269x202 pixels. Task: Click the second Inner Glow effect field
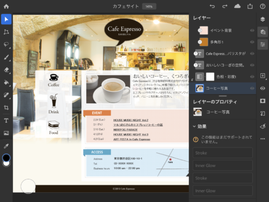pyautogui.click(x=223, y=191)
